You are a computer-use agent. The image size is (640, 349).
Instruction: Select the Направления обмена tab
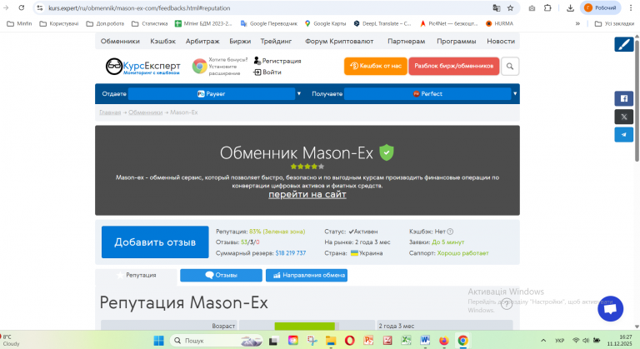tap(307, 275)
